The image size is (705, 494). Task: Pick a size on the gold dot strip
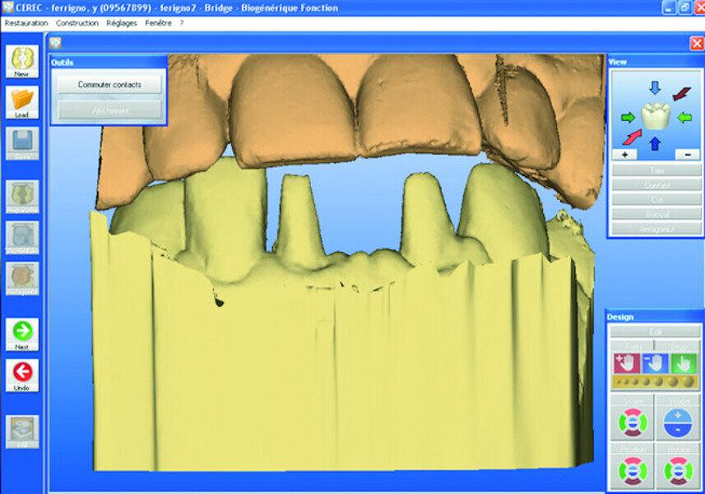[656, 383]
